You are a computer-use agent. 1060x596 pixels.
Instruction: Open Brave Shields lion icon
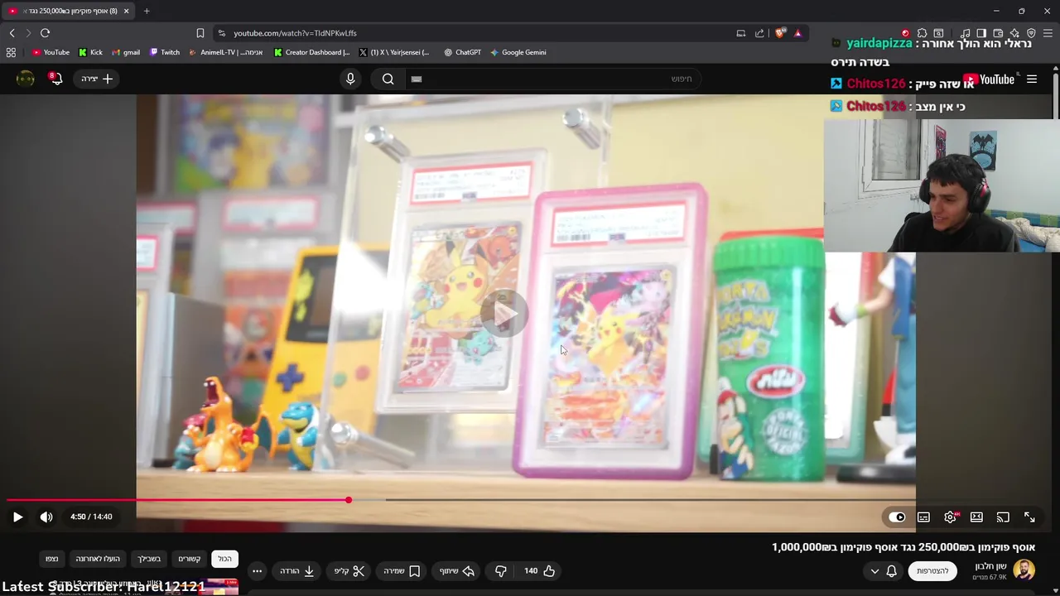click(780, 33)
